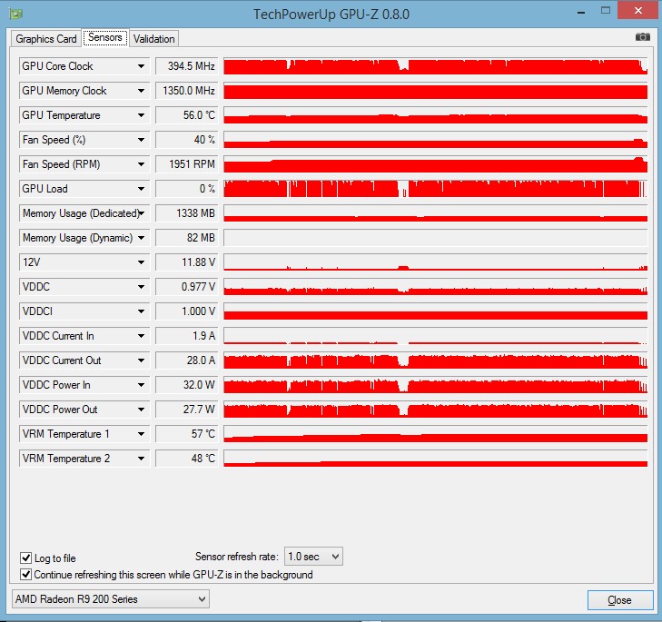Image resolution: width=662 pixels, height=622 pixels.
Task: Click the camera screenshot icon
Action: tap(642, 37)
